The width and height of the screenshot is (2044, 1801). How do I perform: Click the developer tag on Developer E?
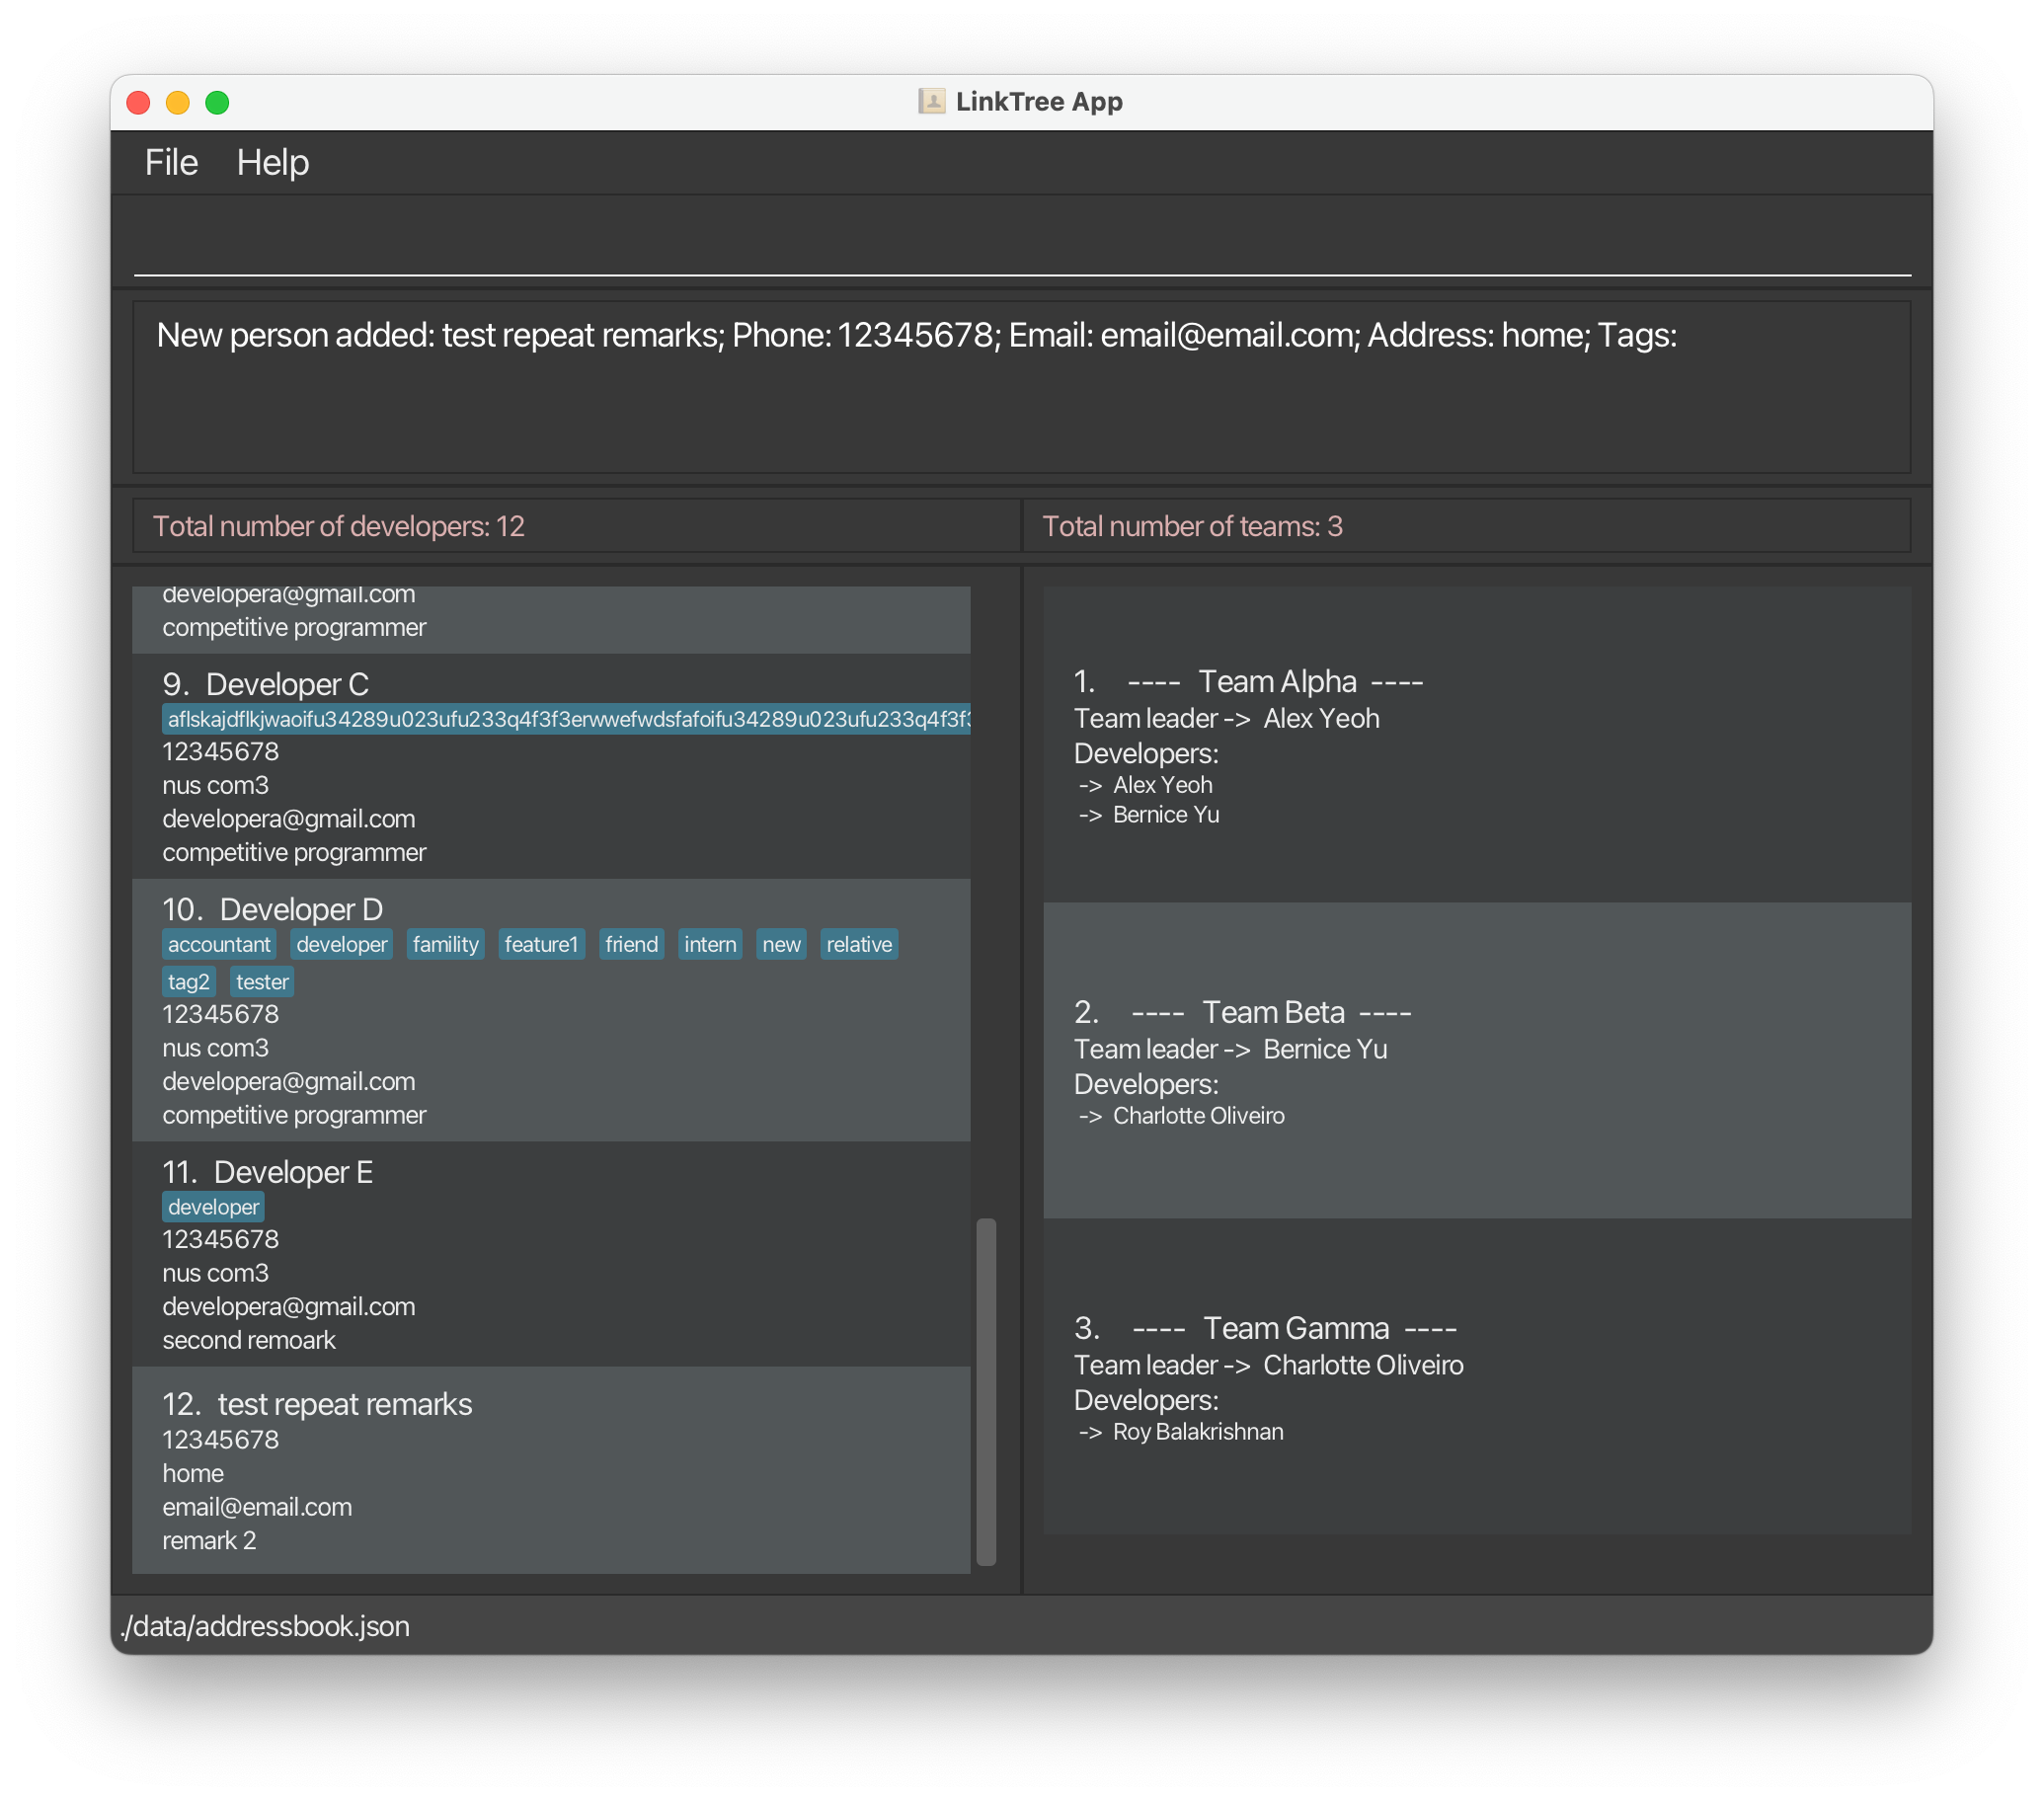point(213,1206)
